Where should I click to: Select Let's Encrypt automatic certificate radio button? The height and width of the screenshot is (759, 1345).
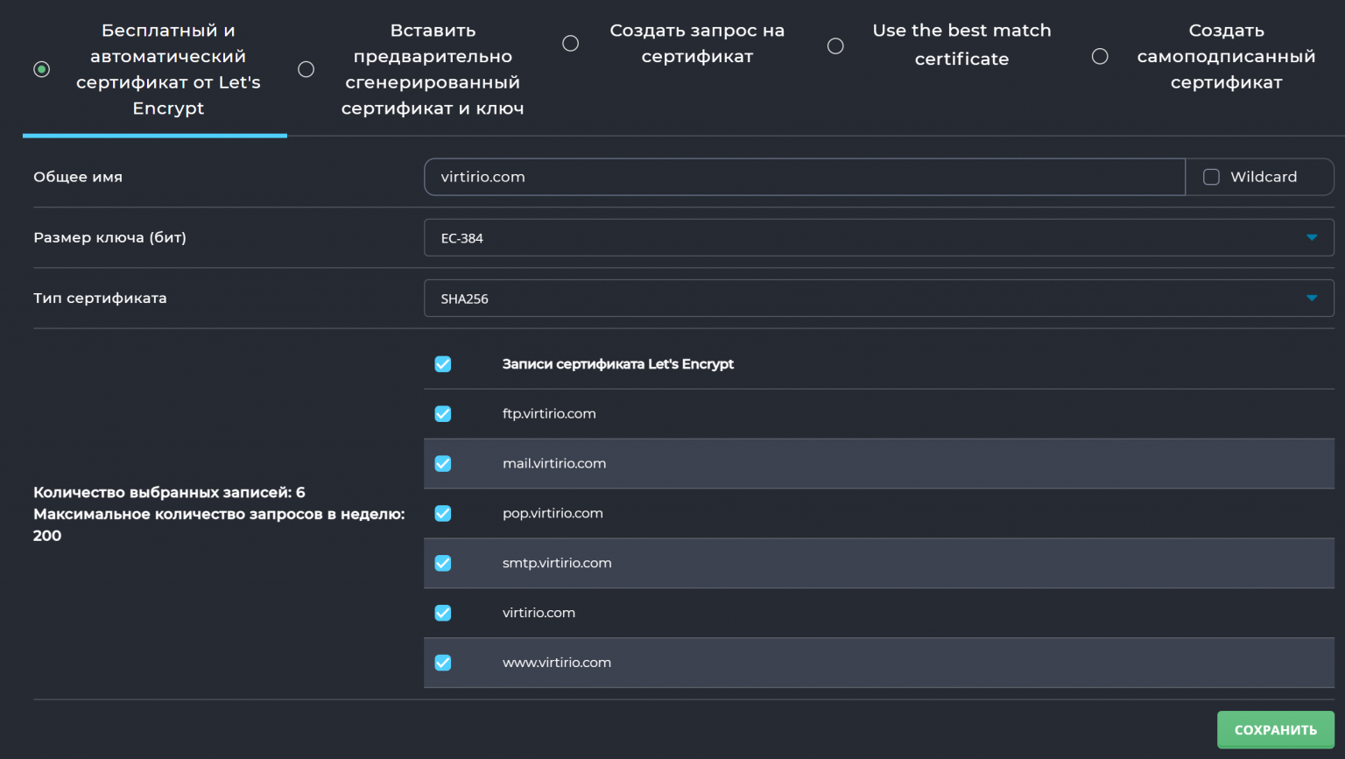coord(41,69)
